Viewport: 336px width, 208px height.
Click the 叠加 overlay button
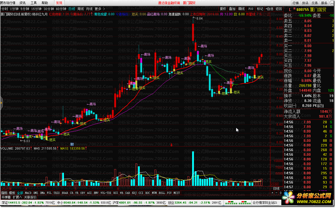[232, 9]
